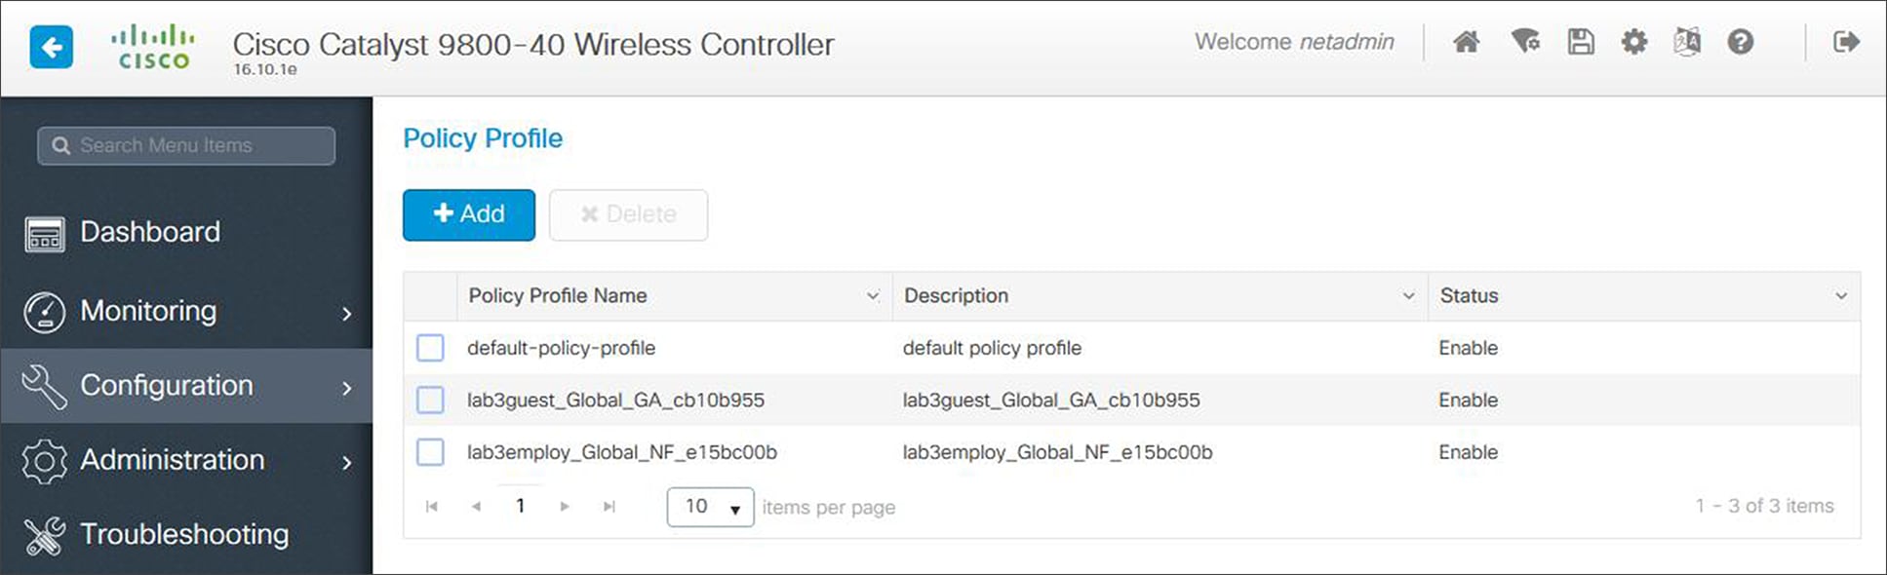Select lab3employ_Global_NF_e15bc00b checkbox
The height and width of the screenshot is (575, 1887).
coord(430,451)
